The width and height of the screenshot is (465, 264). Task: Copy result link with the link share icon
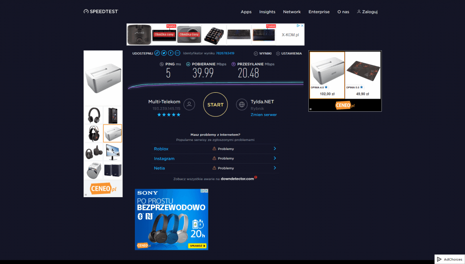tap(157, 53)
